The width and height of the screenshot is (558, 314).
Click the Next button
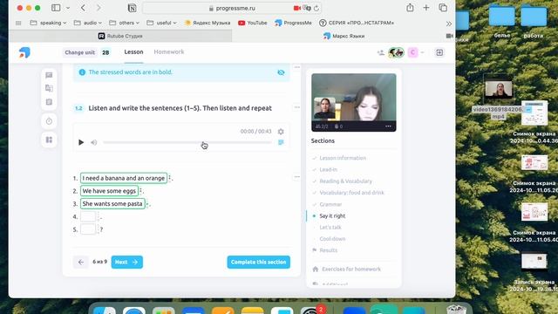pyautogui.click(x=126, y=262)
